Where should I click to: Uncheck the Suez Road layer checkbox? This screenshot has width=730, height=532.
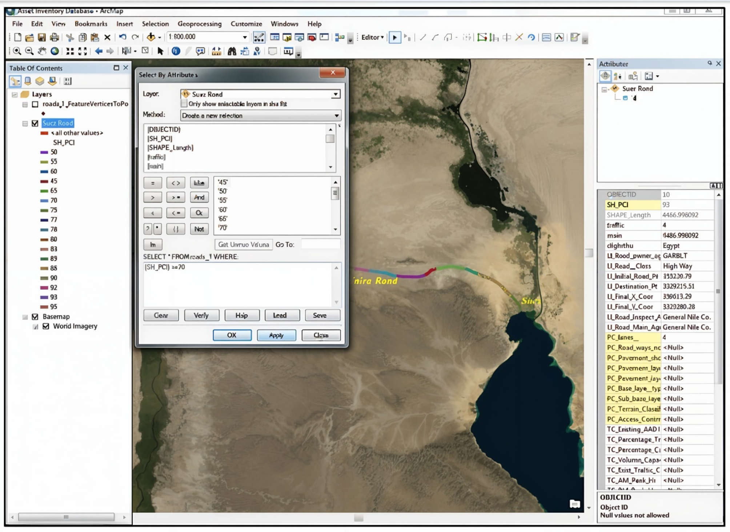tap(35, 123)
